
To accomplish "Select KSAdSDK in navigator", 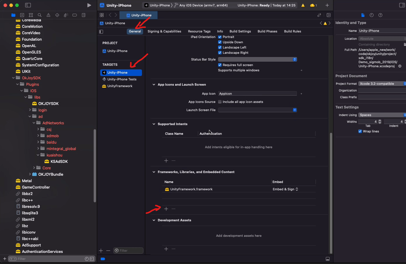I will click(x=59, y=161).
